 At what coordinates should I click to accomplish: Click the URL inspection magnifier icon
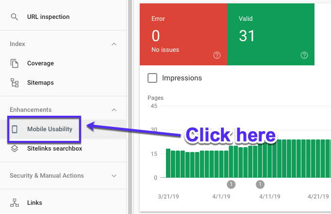pos(15,17)
